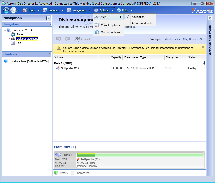The height and width of the screenshot is (183, 215).
Task: Click the Tasks icon in tree
Action: 13,34
